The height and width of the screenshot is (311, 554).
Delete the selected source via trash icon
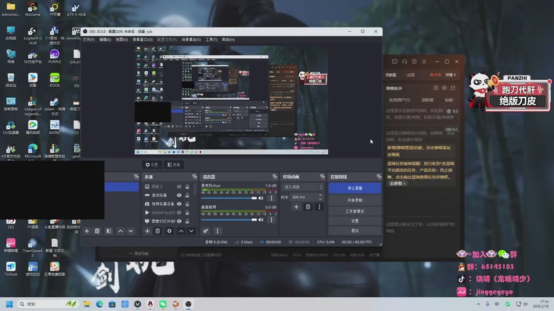158,231
